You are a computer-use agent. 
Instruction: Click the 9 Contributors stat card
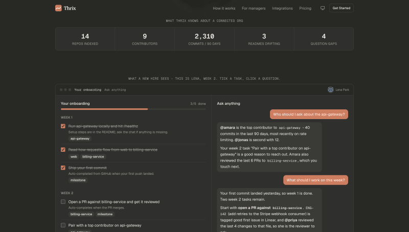pos(145,39)
